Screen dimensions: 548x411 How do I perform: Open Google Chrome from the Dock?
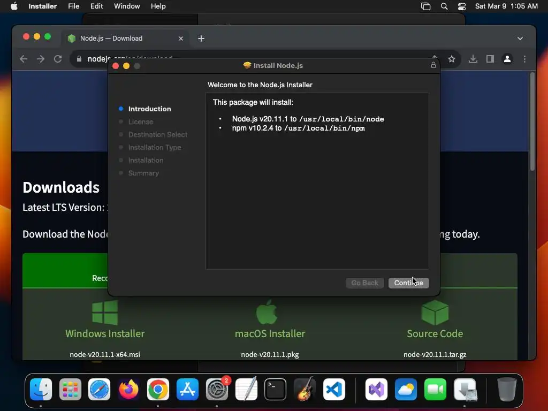pyautogui.click(x=158, y=389)
